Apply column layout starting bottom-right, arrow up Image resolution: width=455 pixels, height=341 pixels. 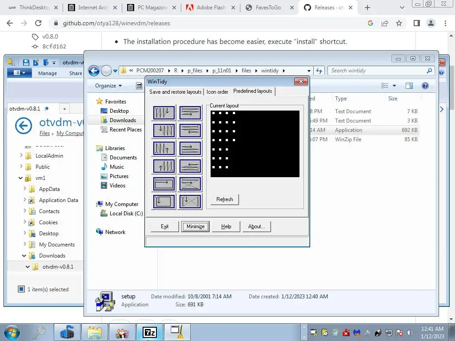tap(164, 166)
